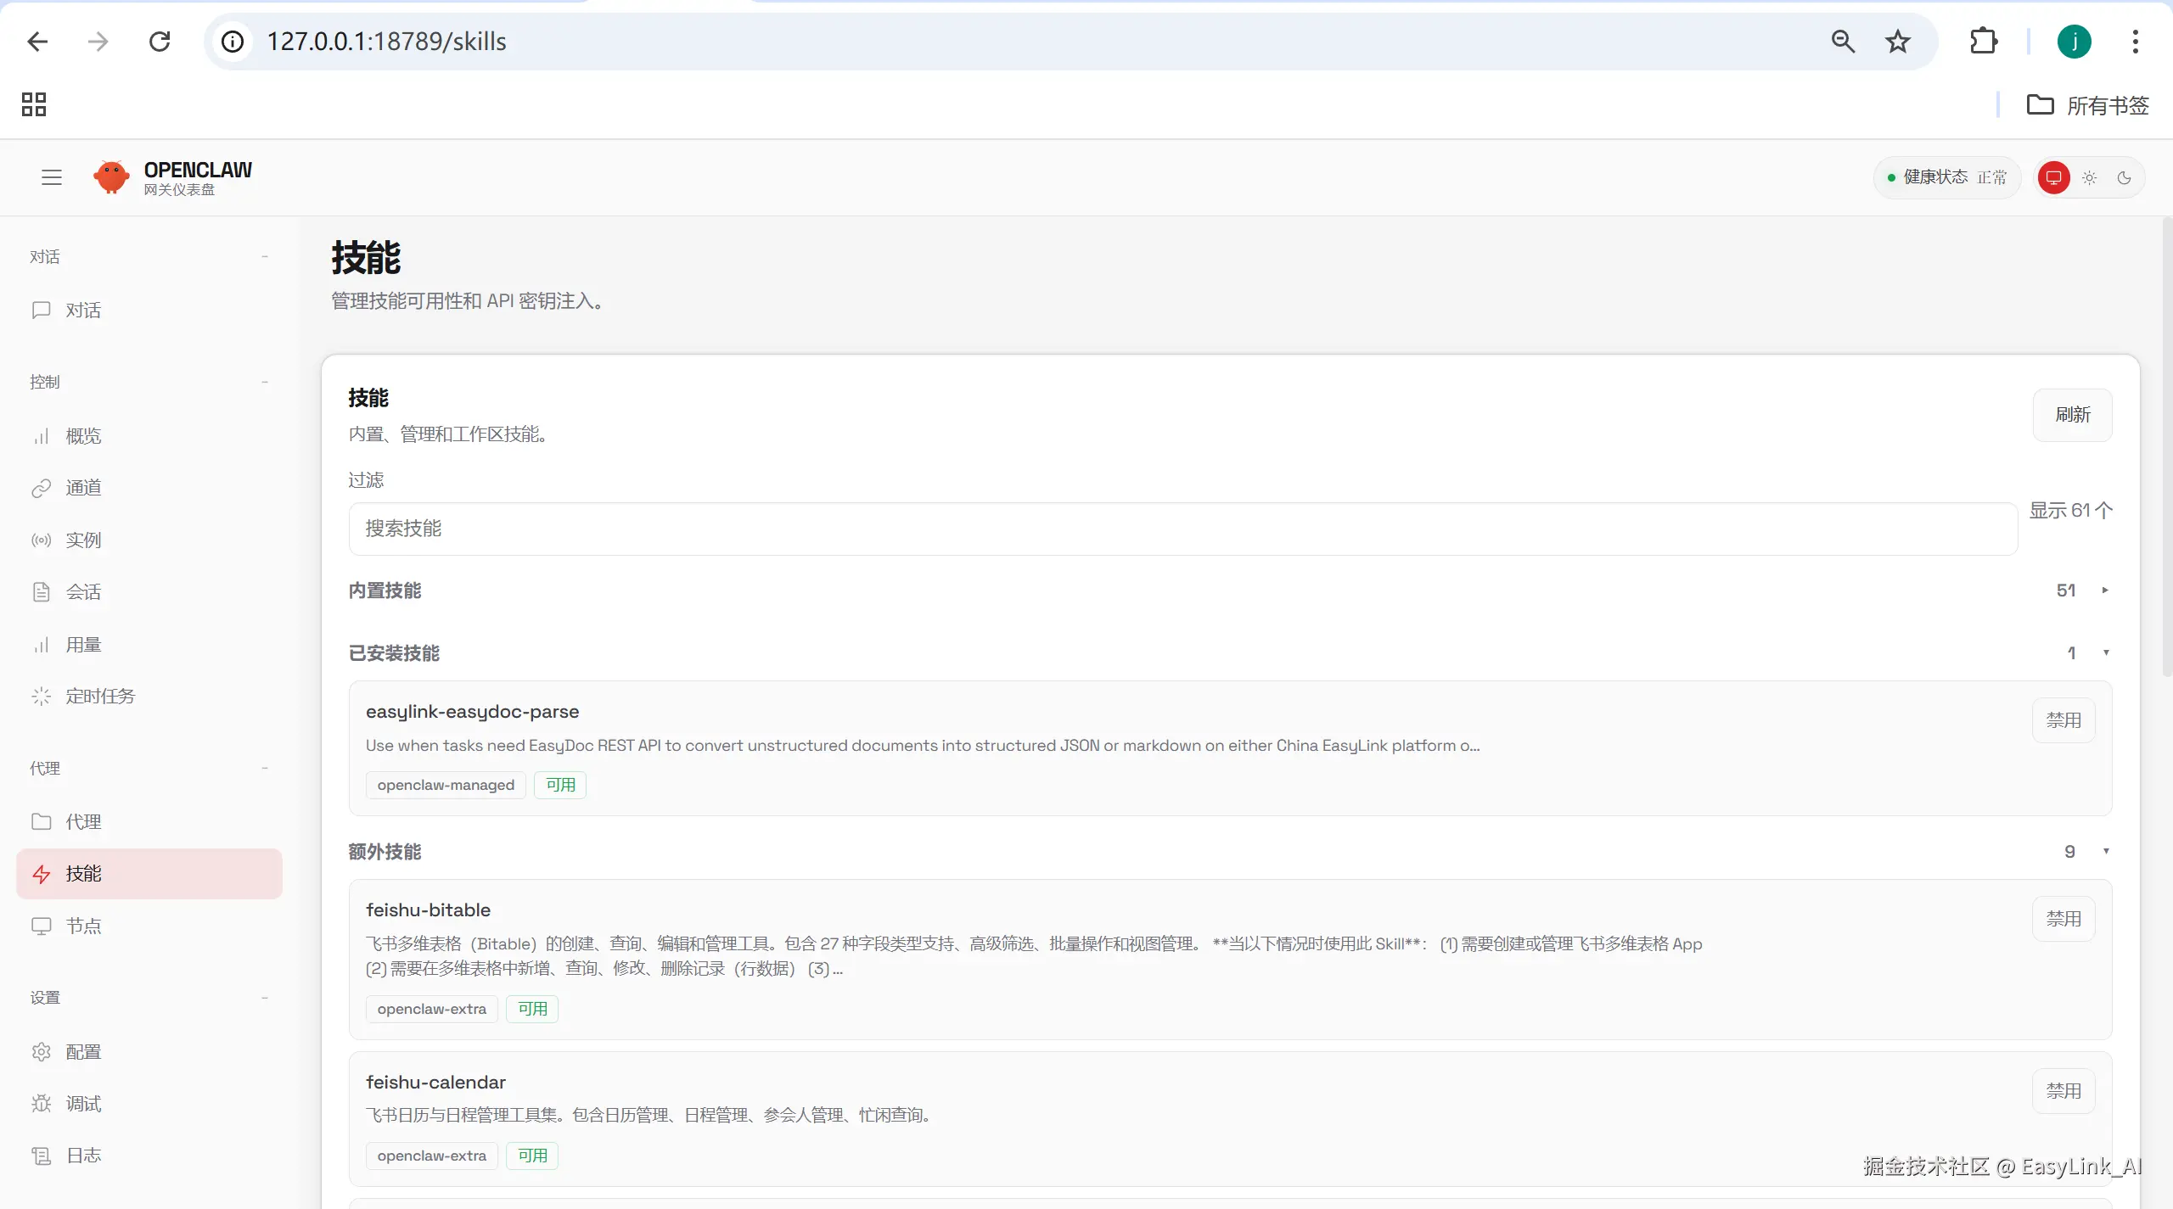Click the OpenClaw lobster logo

[111, 177]
